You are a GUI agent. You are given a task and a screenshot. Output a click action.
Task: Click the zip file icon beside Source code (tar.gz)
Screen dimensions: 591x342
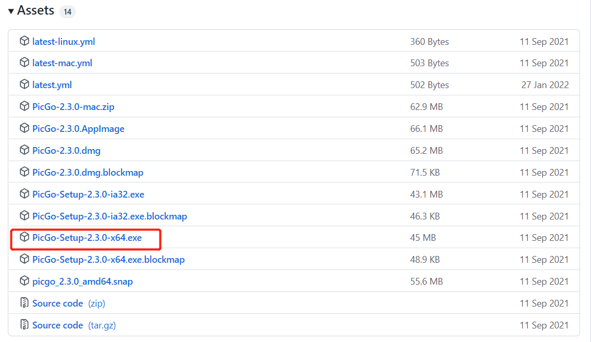pyautogui.click(x=24, y=324)
